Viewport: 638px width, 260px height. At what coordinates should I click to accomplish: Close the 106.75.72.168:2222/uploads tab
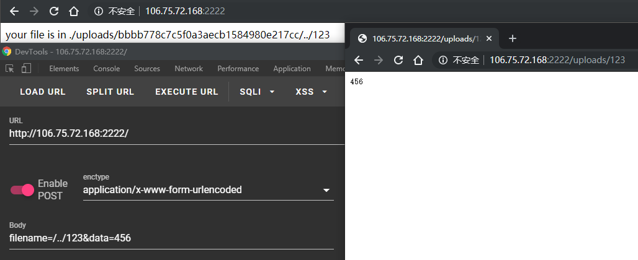pos(489,38)
